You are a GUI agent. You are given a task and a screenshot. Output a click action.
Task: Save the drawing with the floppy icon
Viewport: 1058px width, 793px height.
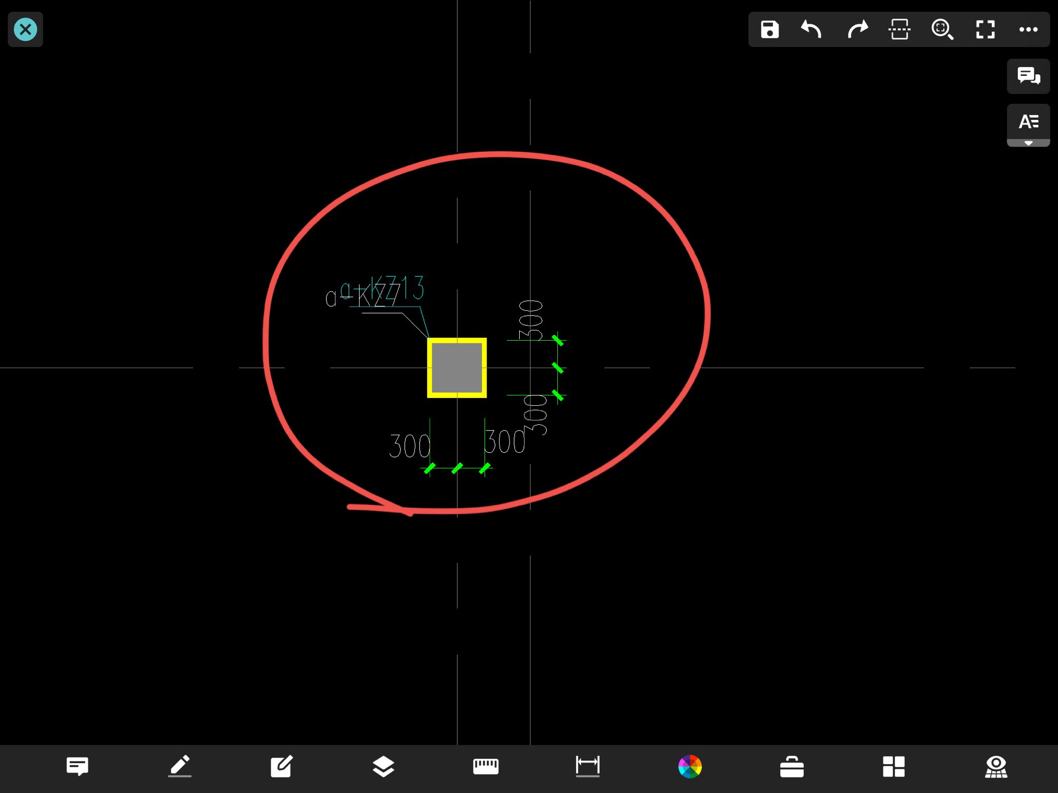click(770, 29)
